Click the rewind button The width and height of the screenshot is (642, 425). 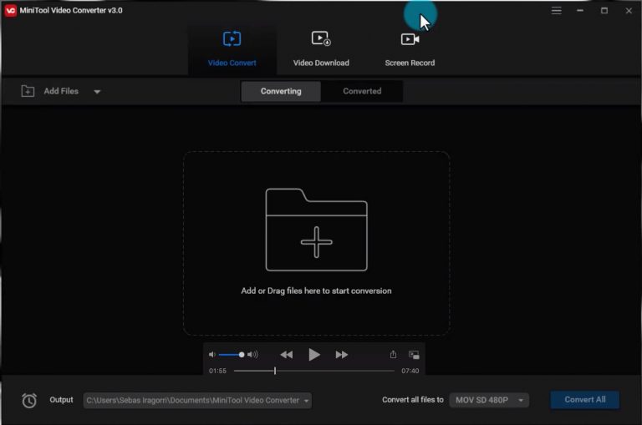pos(287,355)
